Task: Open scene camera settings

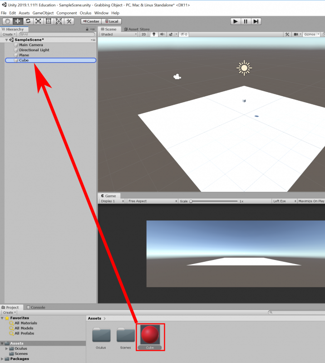Action: (x=296, y=34)
